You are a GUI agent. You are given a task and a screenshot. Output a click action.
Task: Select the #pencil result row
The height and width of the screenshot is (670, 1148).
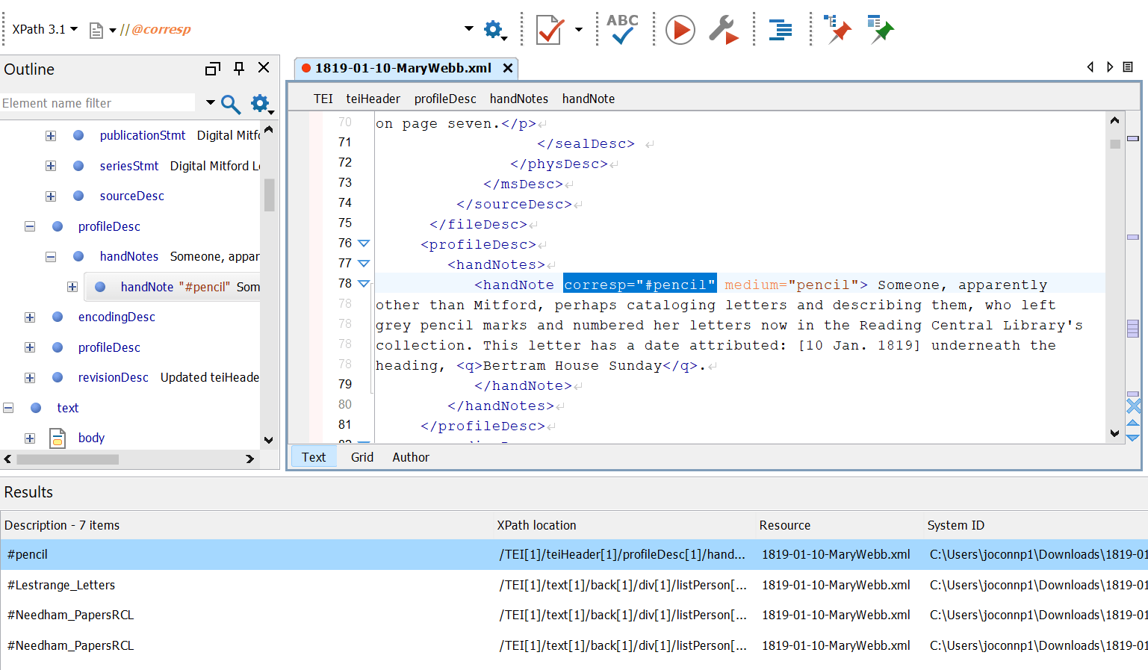(x=574, y=554)
